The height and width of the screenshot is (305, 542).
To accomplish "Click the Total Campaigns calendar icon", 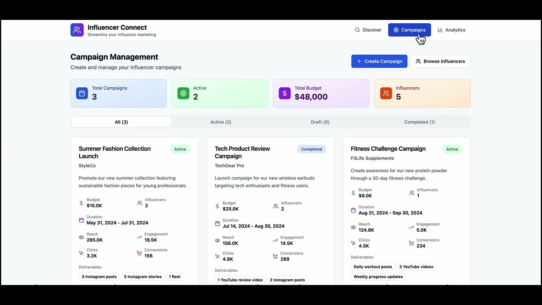I will (x=82, y=93).
